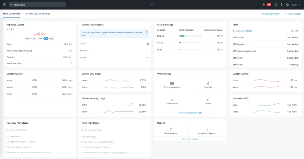Click the magnifier search icon
The height and width of the screenshot is (159, 304).
pos(11,5)
